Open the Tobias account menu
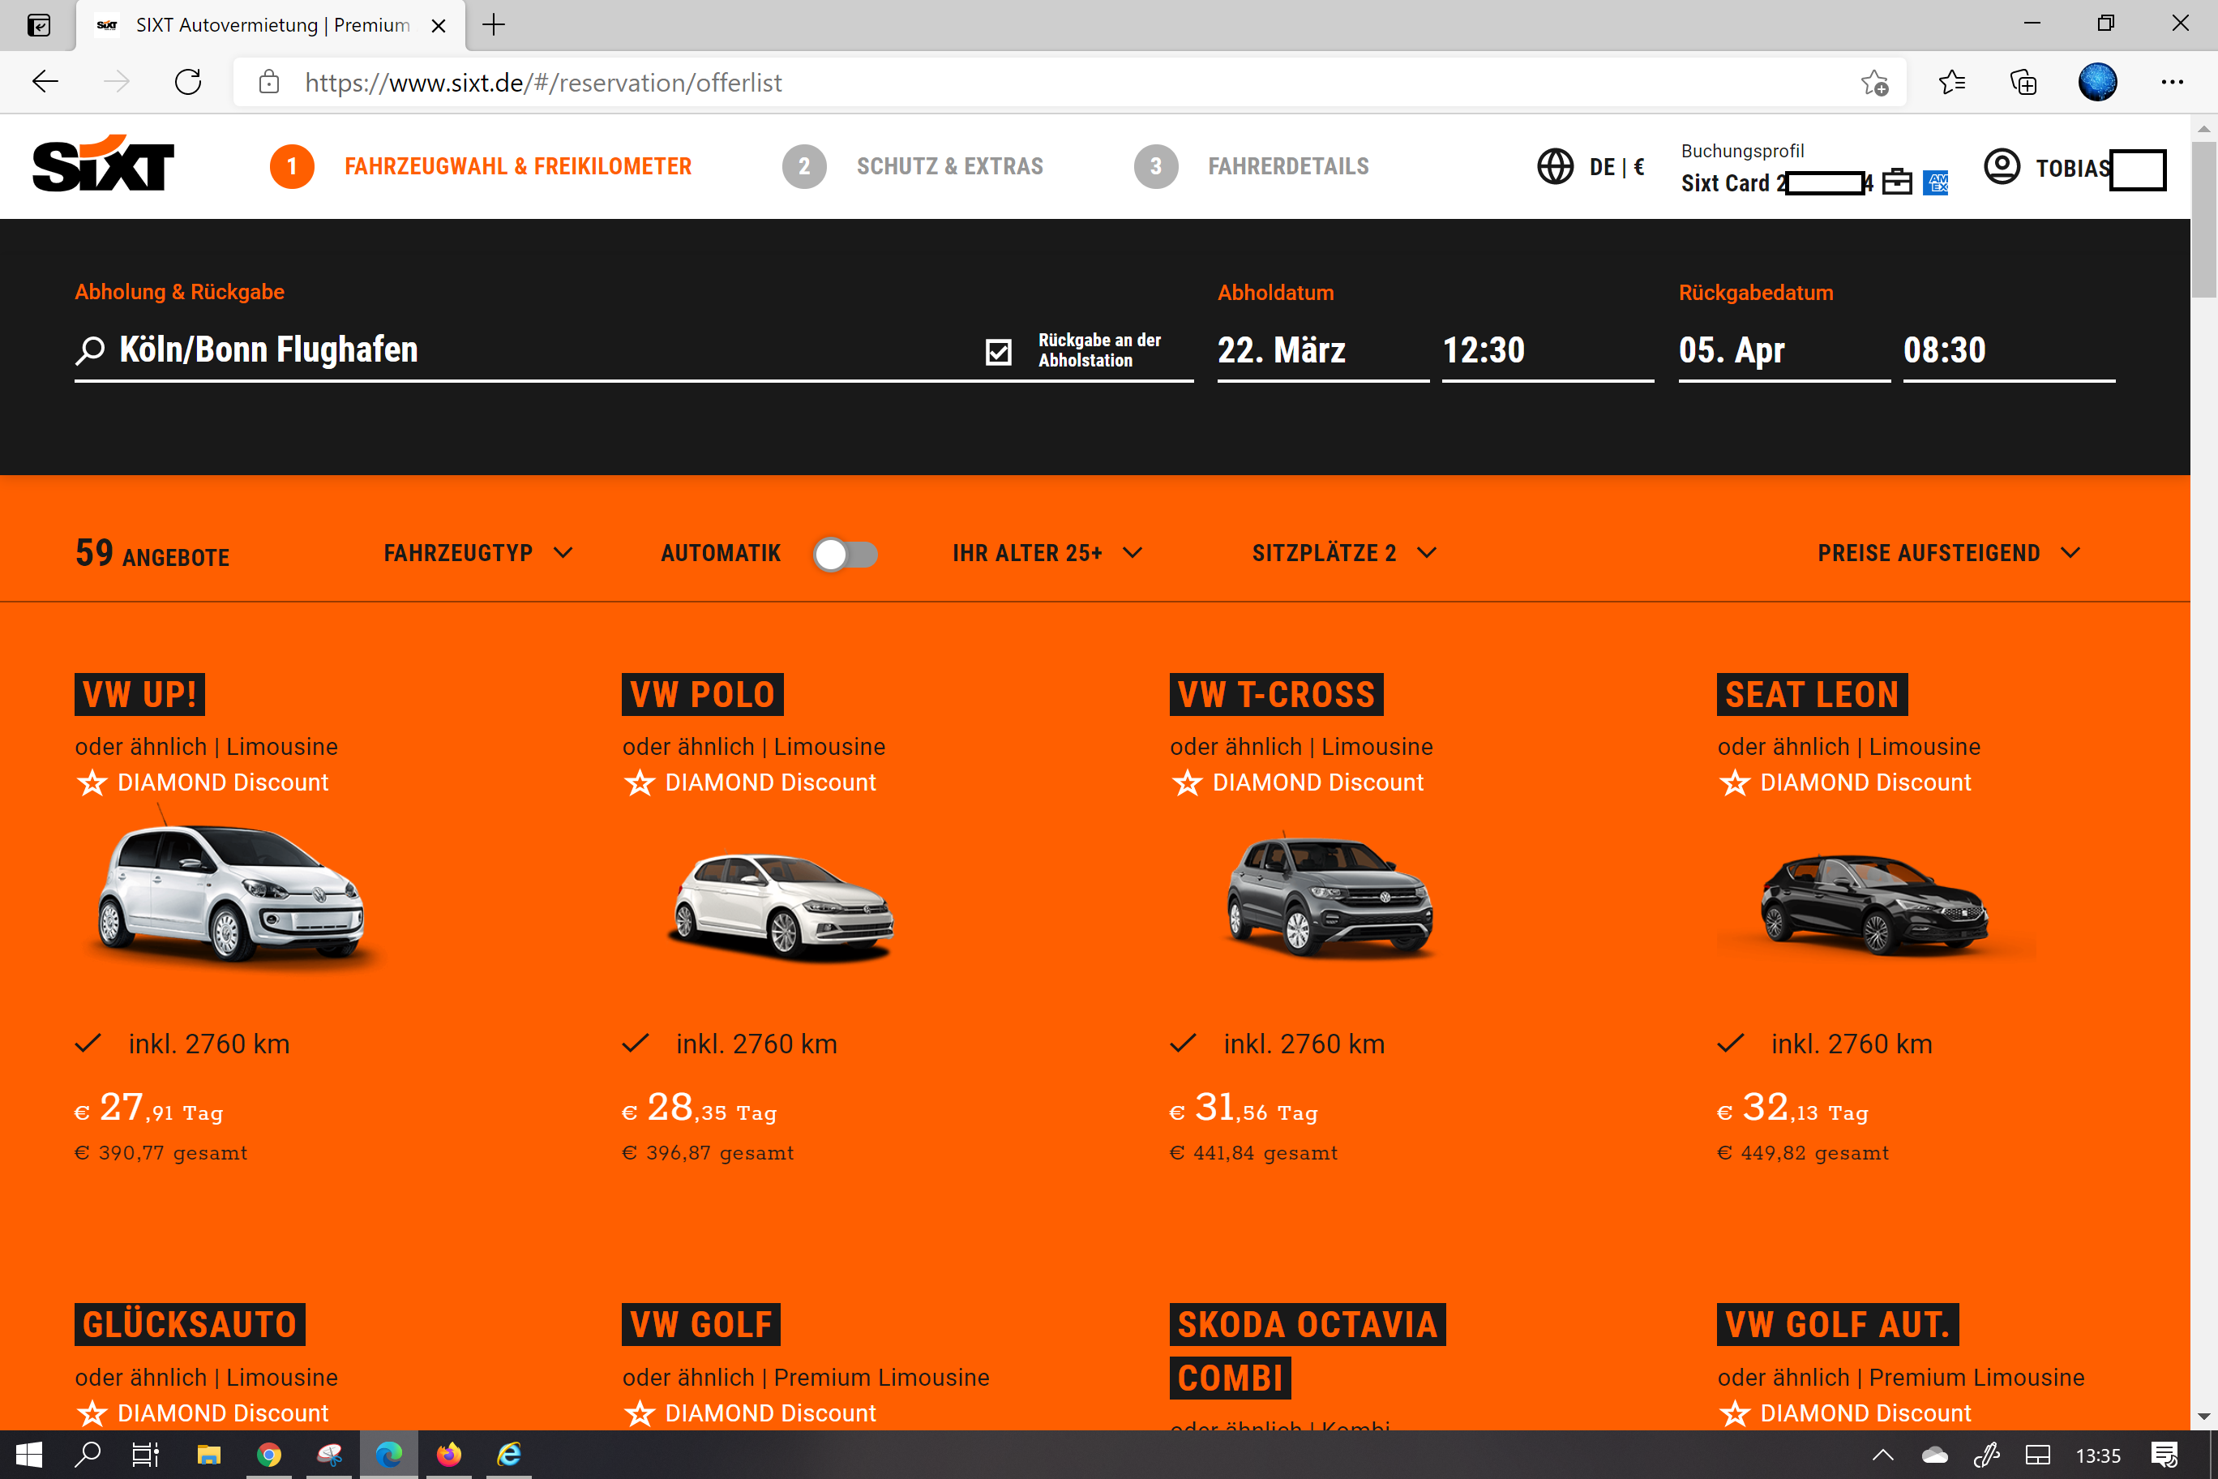 (2075, 169)
